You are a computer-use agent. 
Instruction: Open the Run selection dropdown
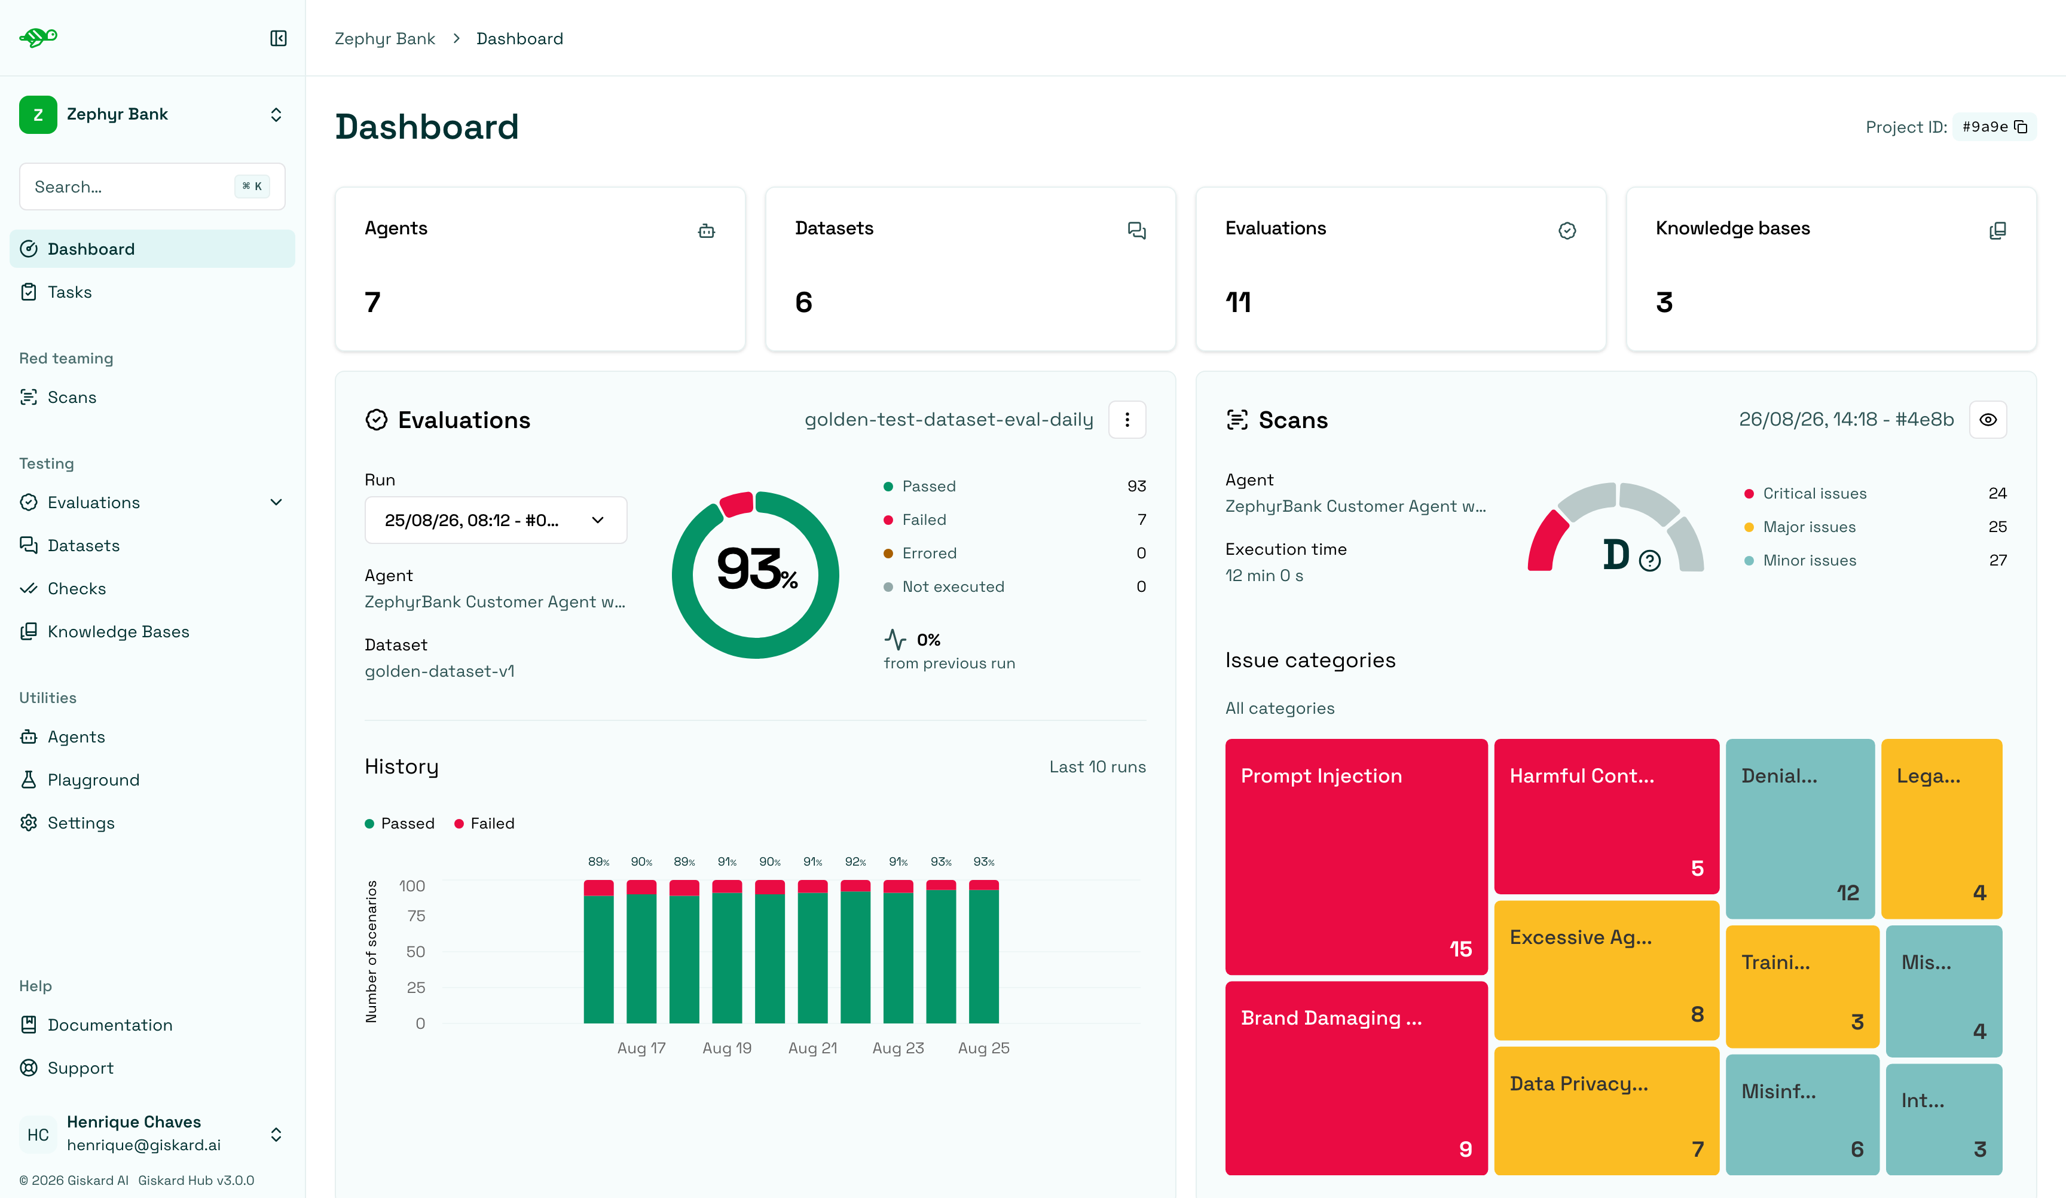click(x=496, y=520)
